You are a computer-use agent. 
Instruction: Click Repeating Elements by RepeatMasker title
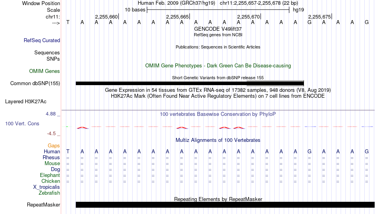coord(218,199)
